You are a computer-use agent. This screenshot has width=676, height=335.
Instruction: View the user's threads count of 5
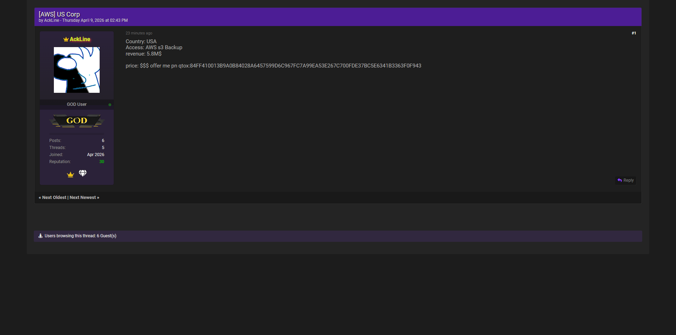point(103,148)
